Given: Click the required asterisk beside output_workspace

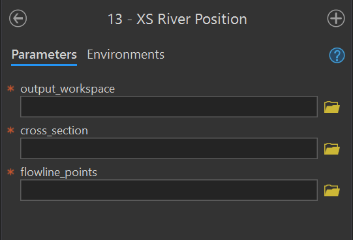Looking at the screenshot, I should 10,89.
